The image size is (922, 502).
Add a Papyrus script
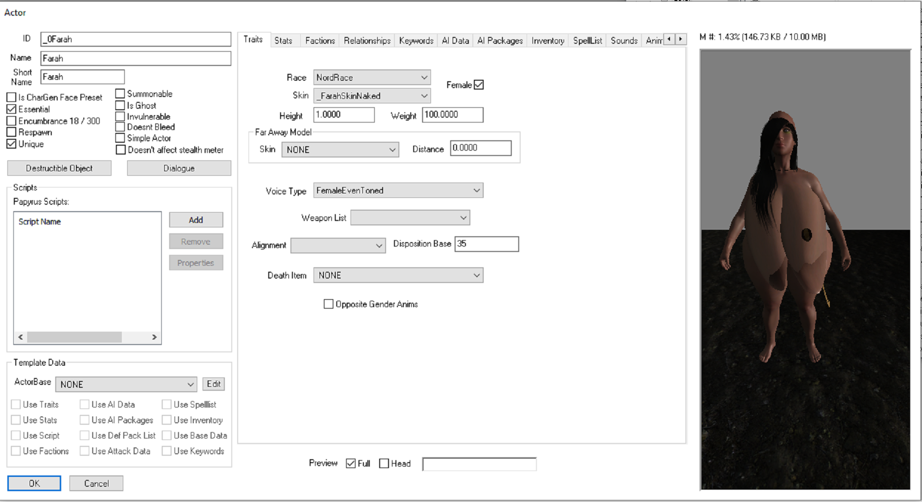[x=196, y=220]
